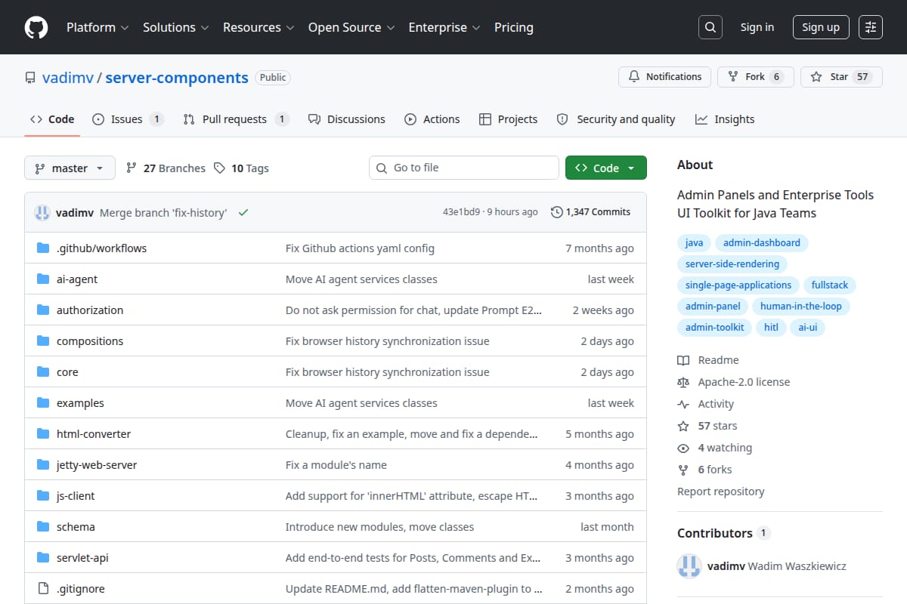Open the Pricing page
This screenshot has width=907, height=604.
[514, 27]
